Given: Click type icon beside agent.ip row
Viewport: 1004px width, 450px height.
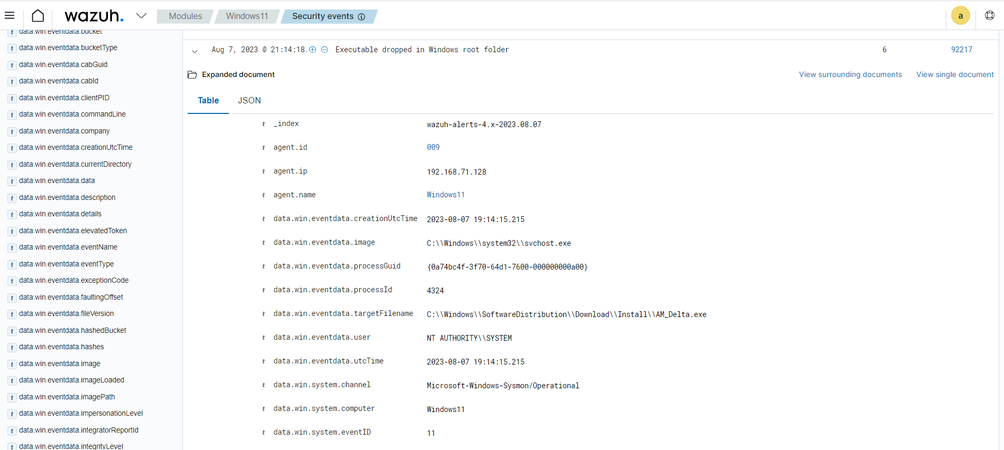Looking at the screenshot, I should click(264, 171).
